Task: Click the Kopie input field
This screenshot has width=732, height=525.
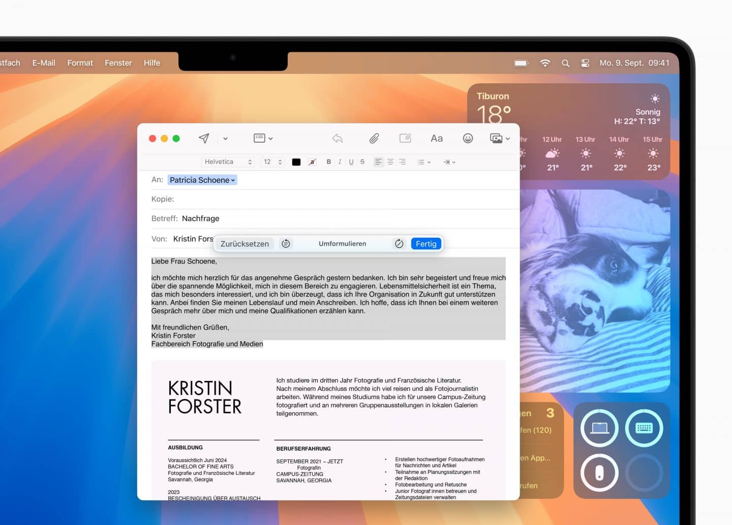Action: 254,199
